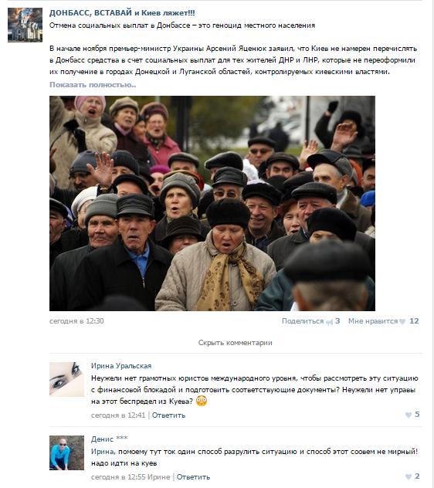Click the heart icon on the main post
This screenshot has width=434, height=488.
click(402, 321)
